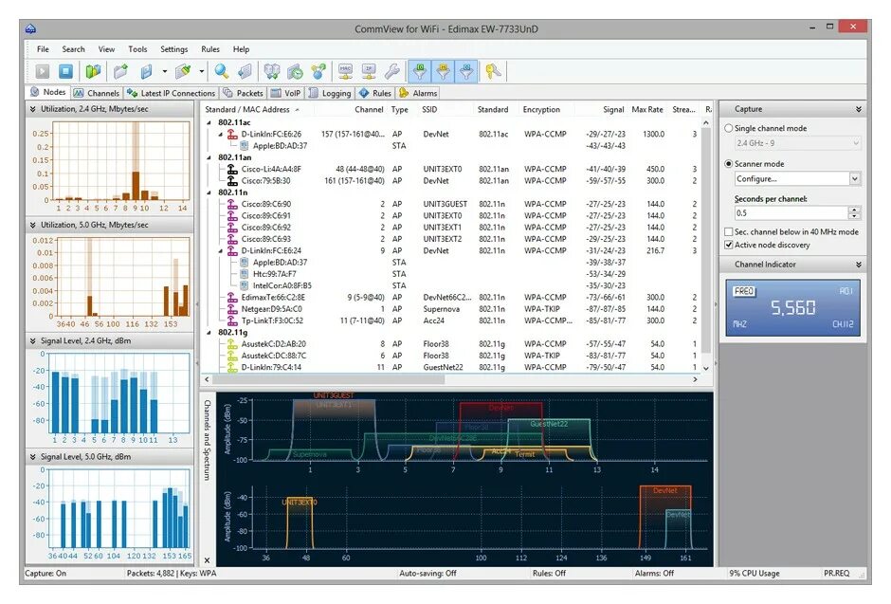Sort by SSID column header

coord(445,110)
